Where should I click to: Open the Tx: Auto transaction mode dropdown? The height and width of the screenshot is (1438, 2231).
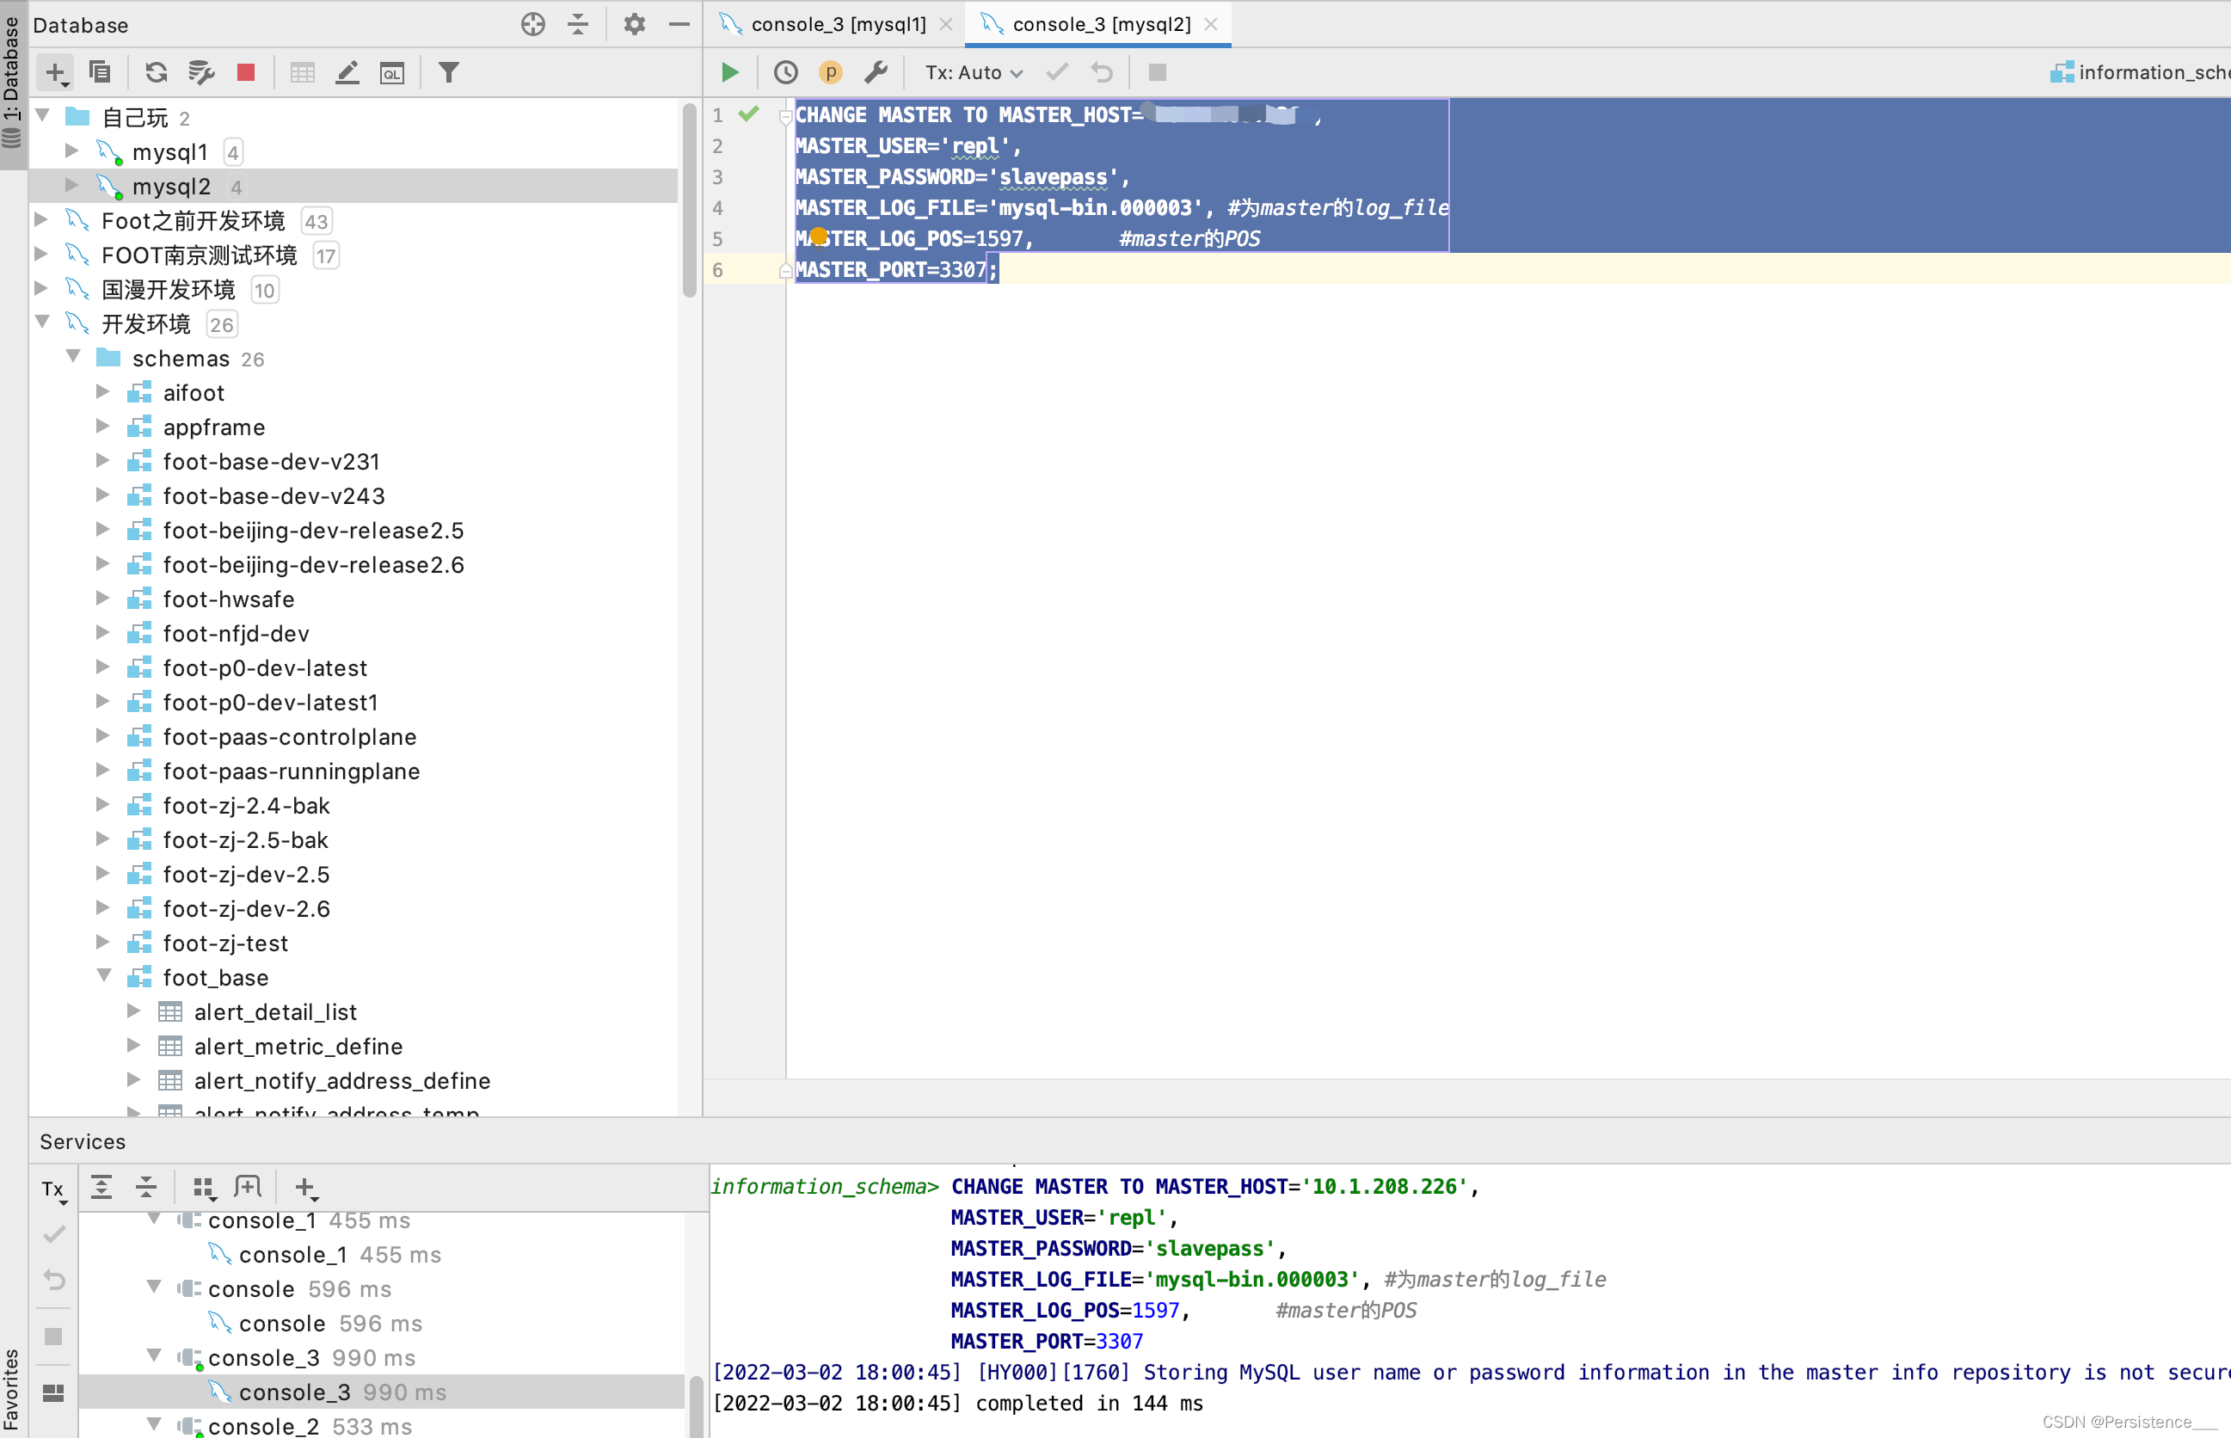click(x=973, y=72)
